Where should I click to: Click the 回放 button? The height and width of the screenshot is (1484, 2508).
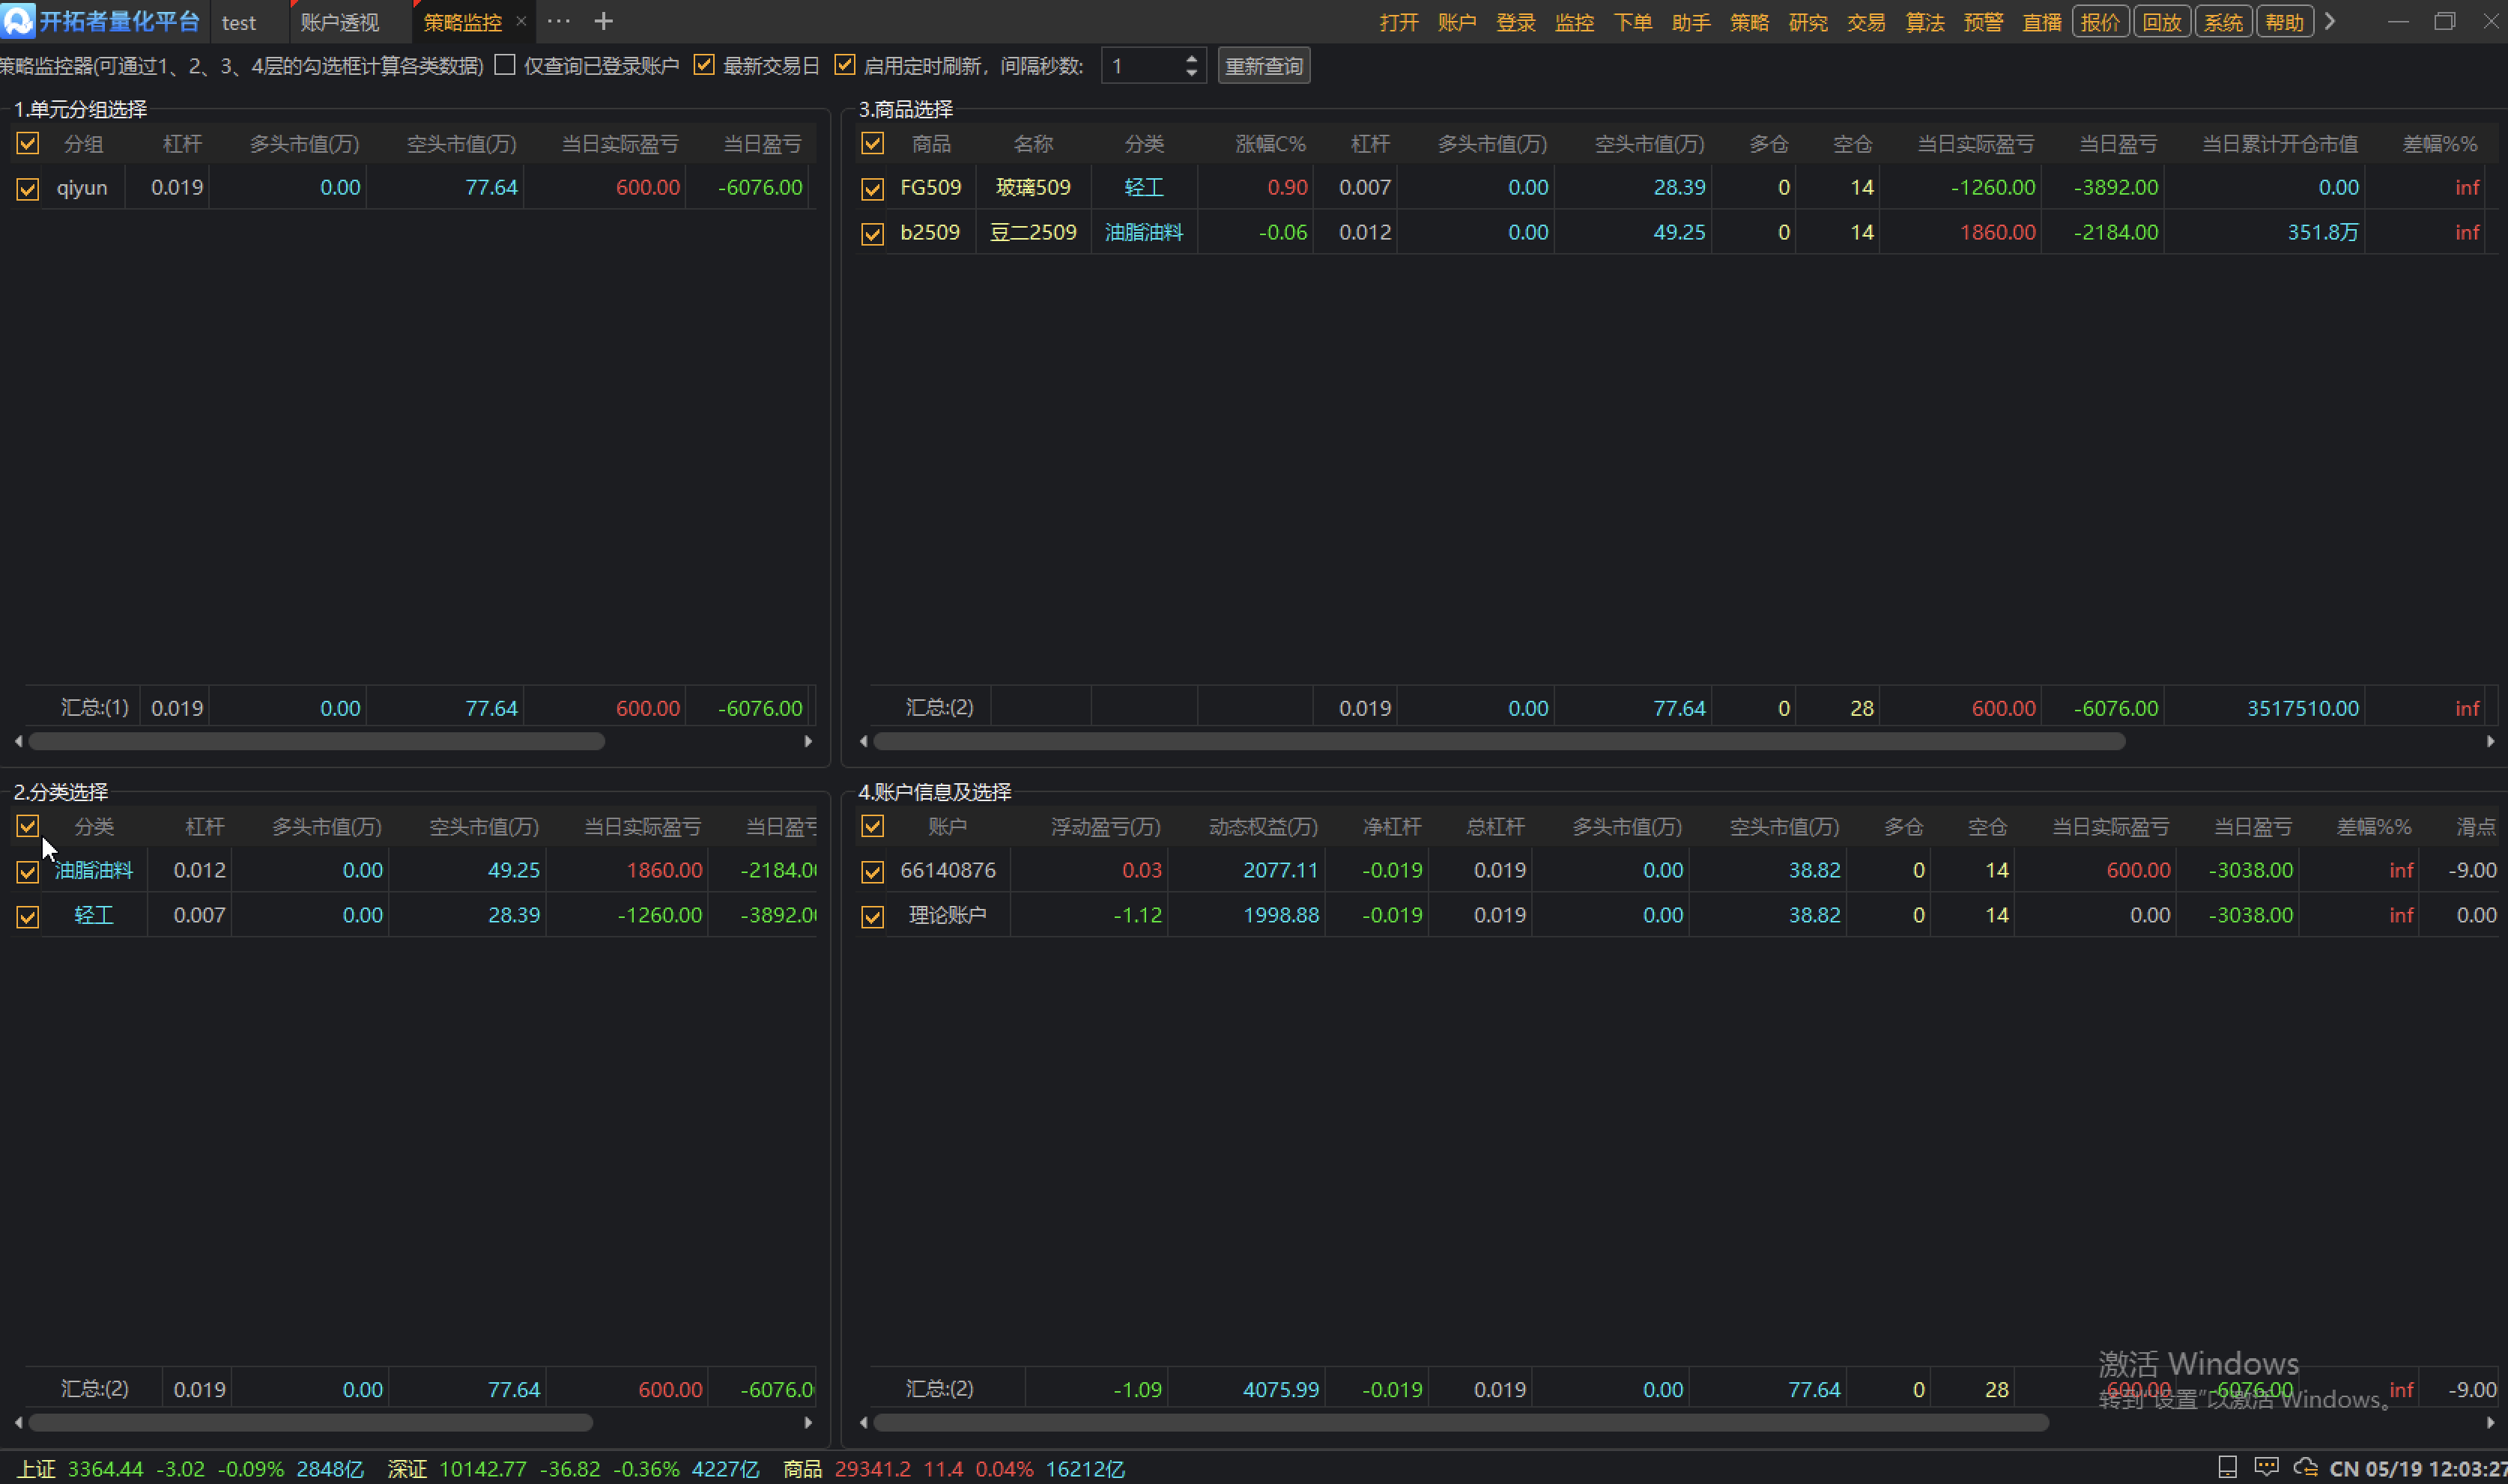pyautogui.click(x=2162, y=22)
